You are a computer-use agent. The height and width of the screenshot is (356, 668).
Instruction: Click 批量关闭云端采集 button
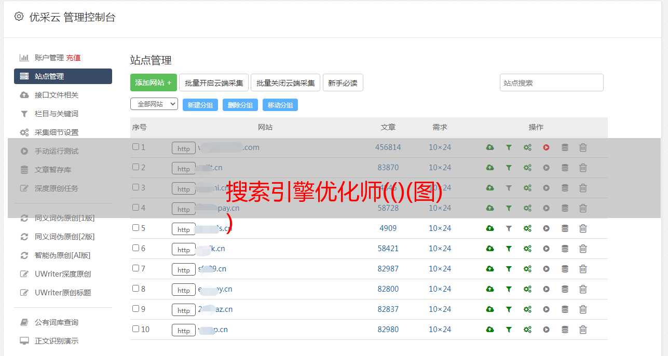(x=285, y=83)
